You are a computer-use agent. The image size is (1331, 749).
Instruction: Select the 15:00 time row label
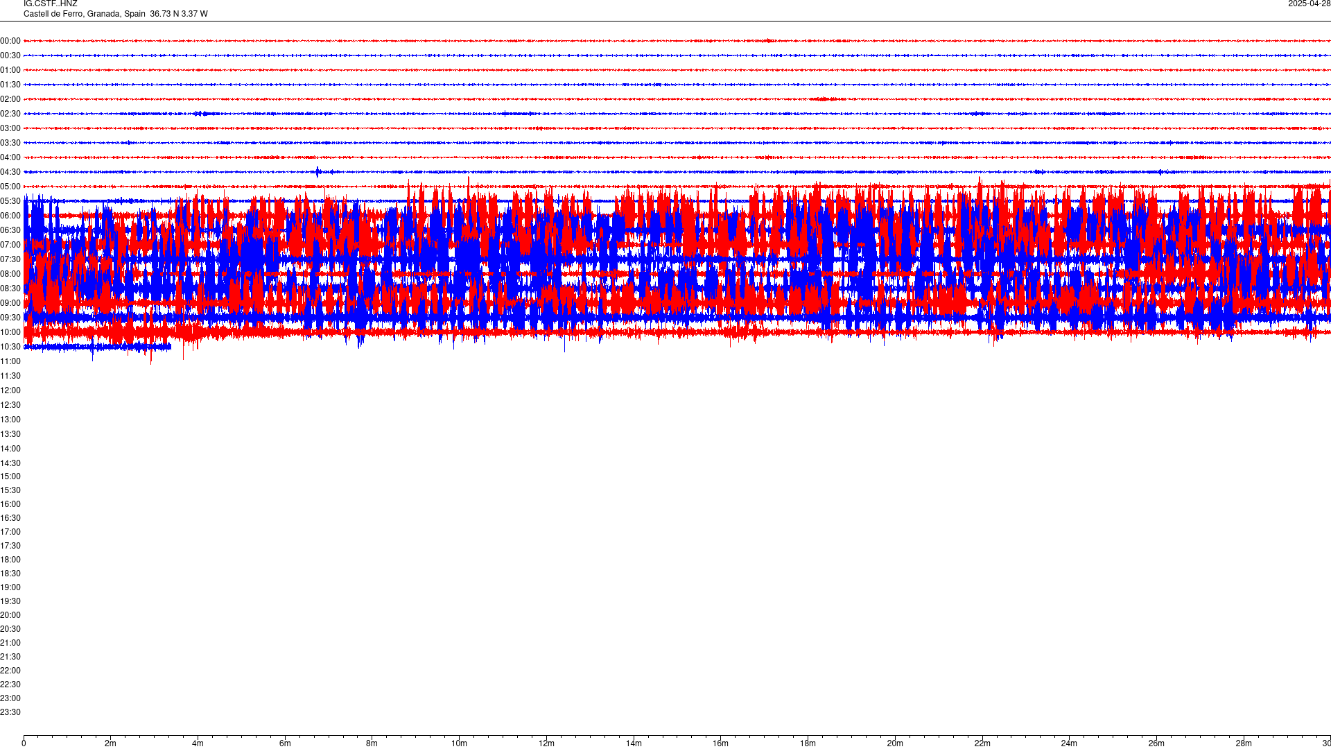click(10, 476)
